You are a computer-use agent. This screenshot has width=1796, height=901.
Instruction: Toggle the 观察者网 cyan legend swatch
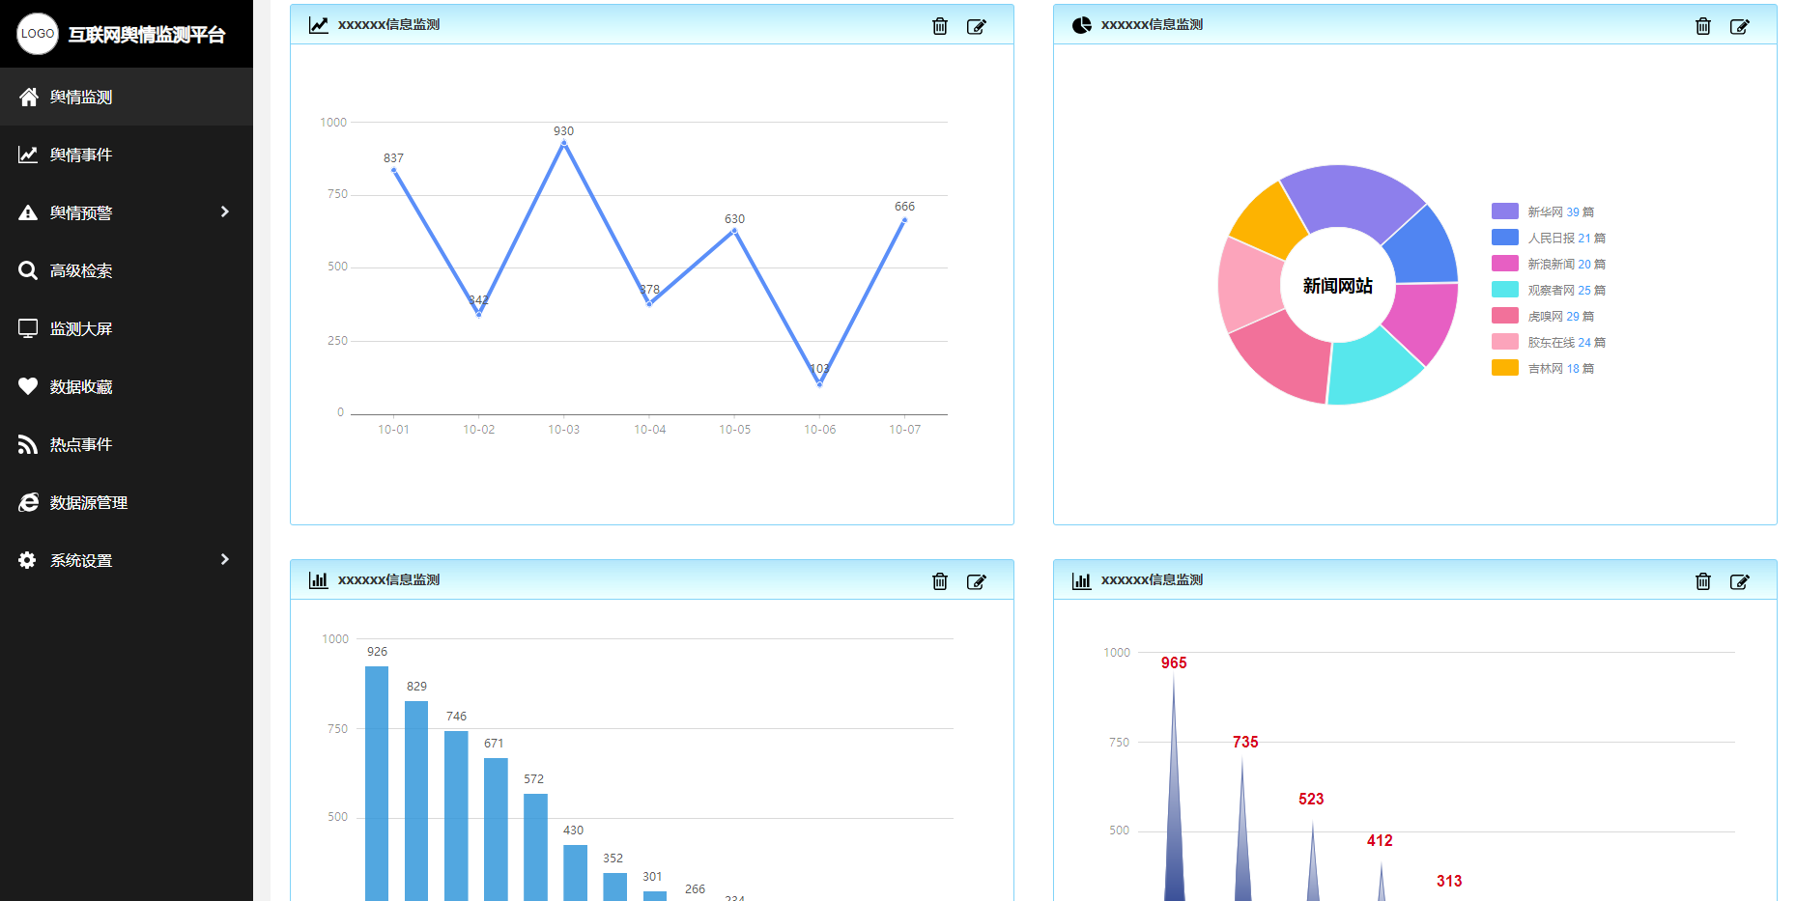tap(1505, 290)
